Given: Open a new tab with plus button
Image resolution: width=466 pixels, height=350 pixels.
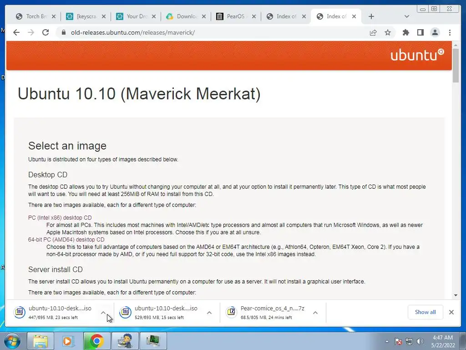Looking at the screenshot, I should (371, 16).
